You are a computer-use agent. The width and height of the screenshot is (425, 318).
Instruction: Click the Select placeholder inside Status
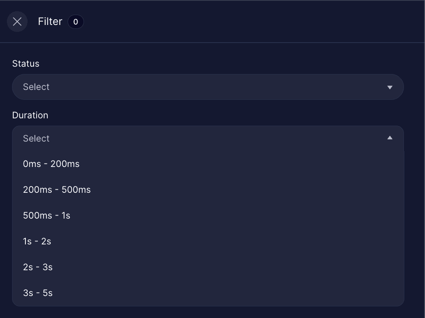(36, 87)
